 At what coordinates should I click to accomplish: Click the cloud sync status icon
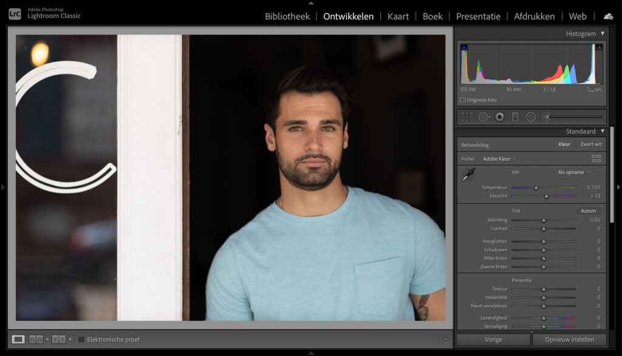(x=608, y=16)
